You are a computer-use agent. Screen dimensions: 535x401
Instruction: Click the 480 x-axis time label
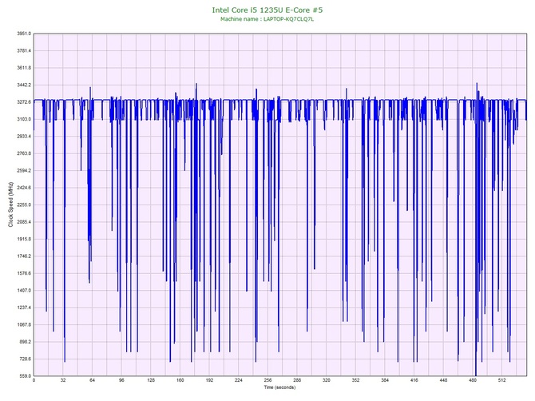(x=473, y=380)
